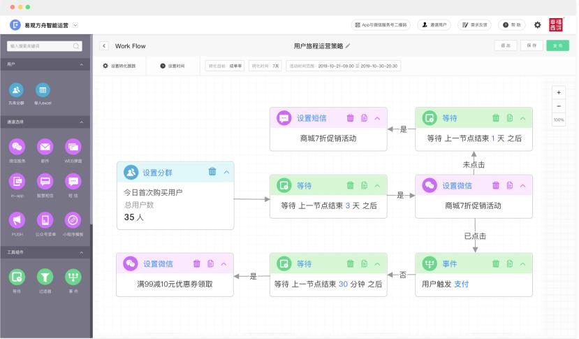
Task: Click the 小程序模板 channel icon
Action: pos(73,220)
